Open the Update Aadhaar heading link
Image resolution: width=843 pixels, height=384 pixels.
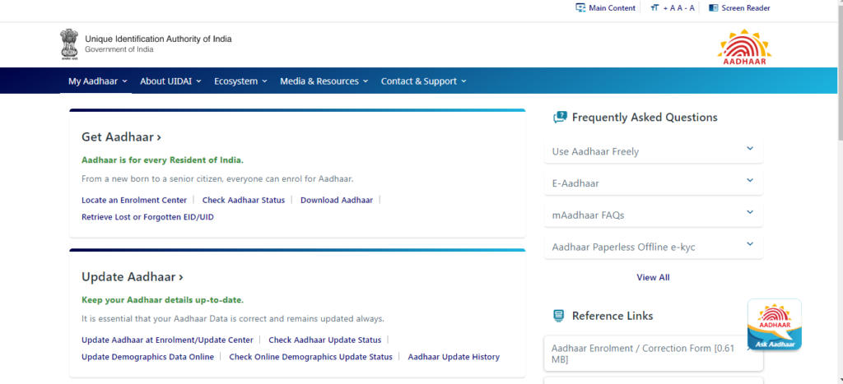click(133, 277)
